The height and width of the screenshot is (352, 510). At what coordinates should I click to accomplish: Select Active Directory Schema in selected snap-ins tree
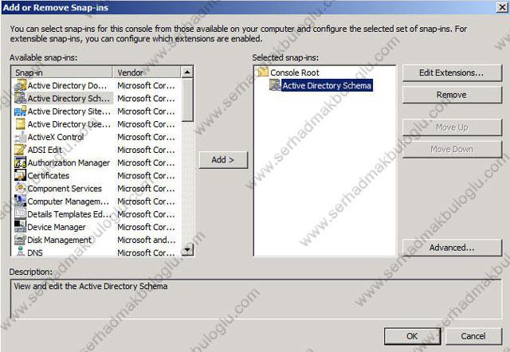pos(327,85)
